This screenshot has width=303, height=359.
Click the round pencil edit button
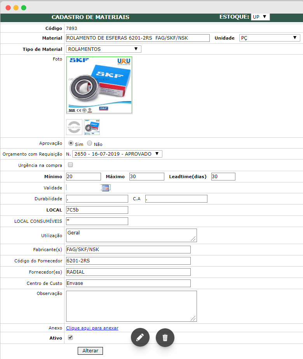click(140, 338)
